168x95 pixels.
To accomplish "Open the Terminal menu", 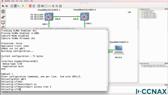I will pos(7,1).
